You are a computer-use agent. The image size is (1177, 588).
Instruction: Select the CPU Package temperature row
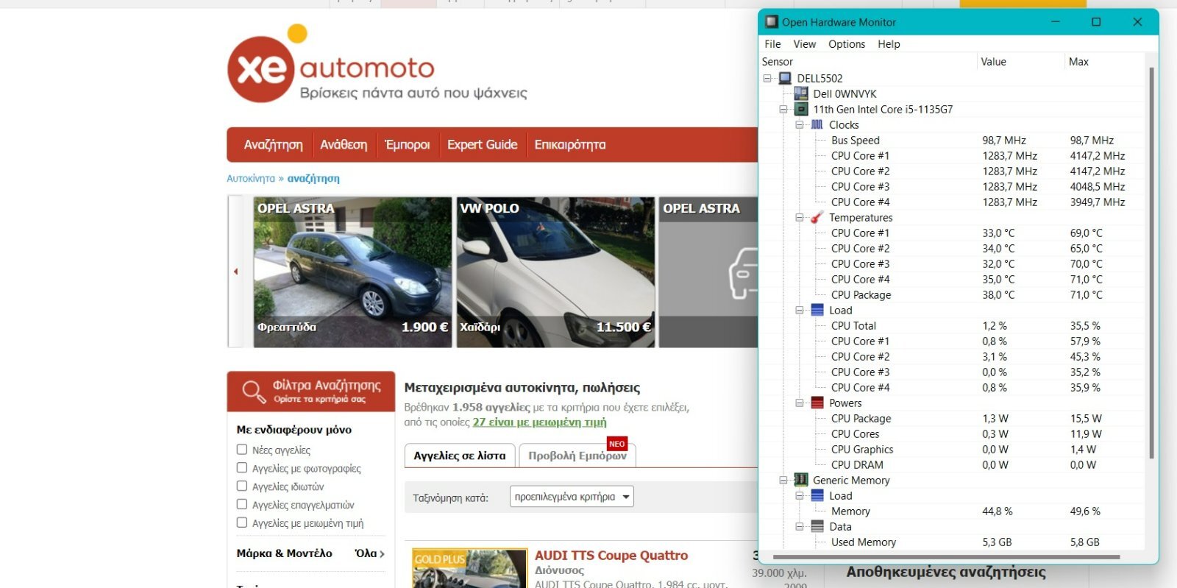953,294
